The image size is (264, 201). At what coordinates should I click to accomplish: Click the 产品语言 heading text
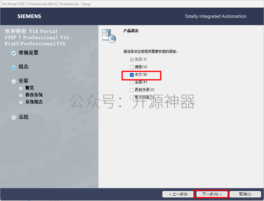[131, 31]
